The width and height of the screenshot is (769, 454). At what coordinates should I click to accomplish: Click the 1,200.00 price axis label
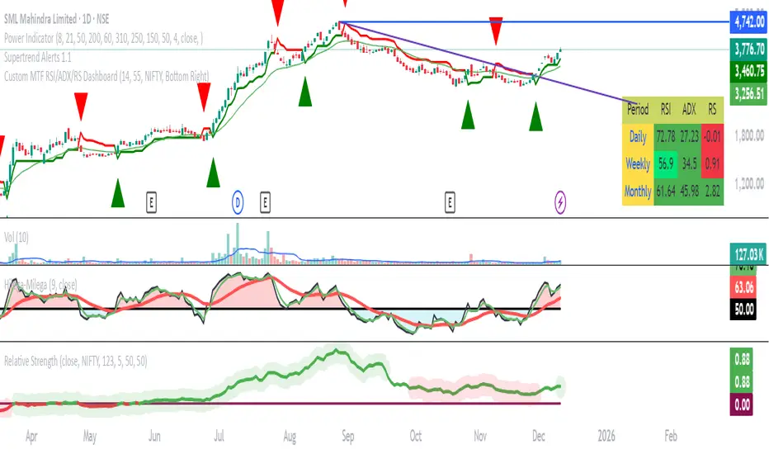point(749,184)
